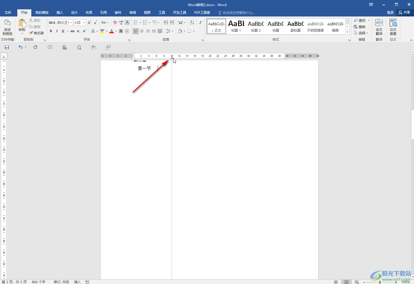This screenshot has height=284, width=414.
Task: Open the Paper Check (论文查重) tool
Action: coord(393,27)
